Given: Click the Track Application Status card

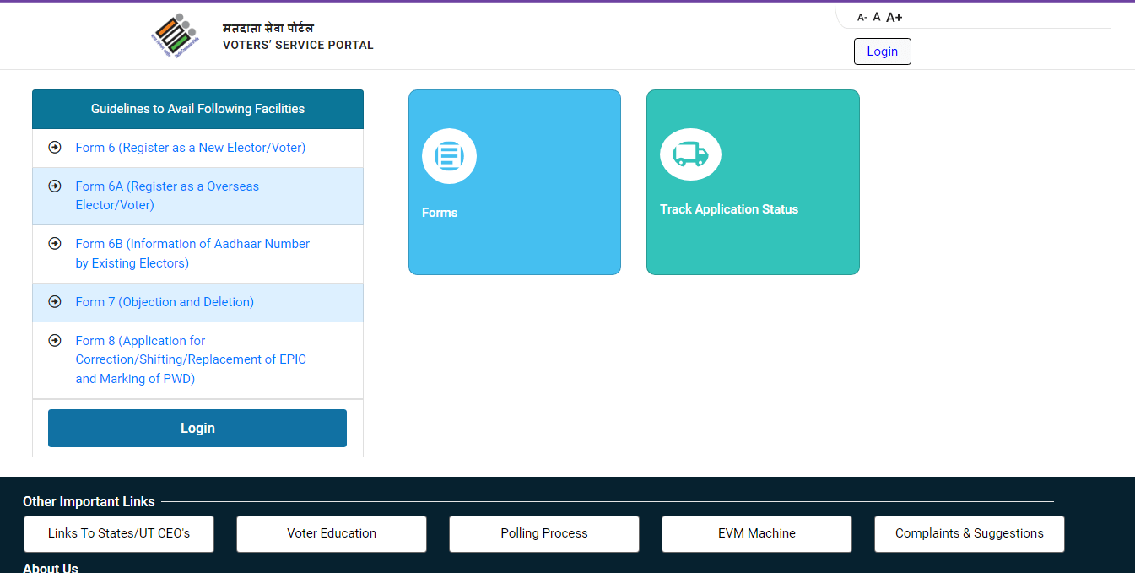Looking at the screenshot, I should (x=752, y=182).
